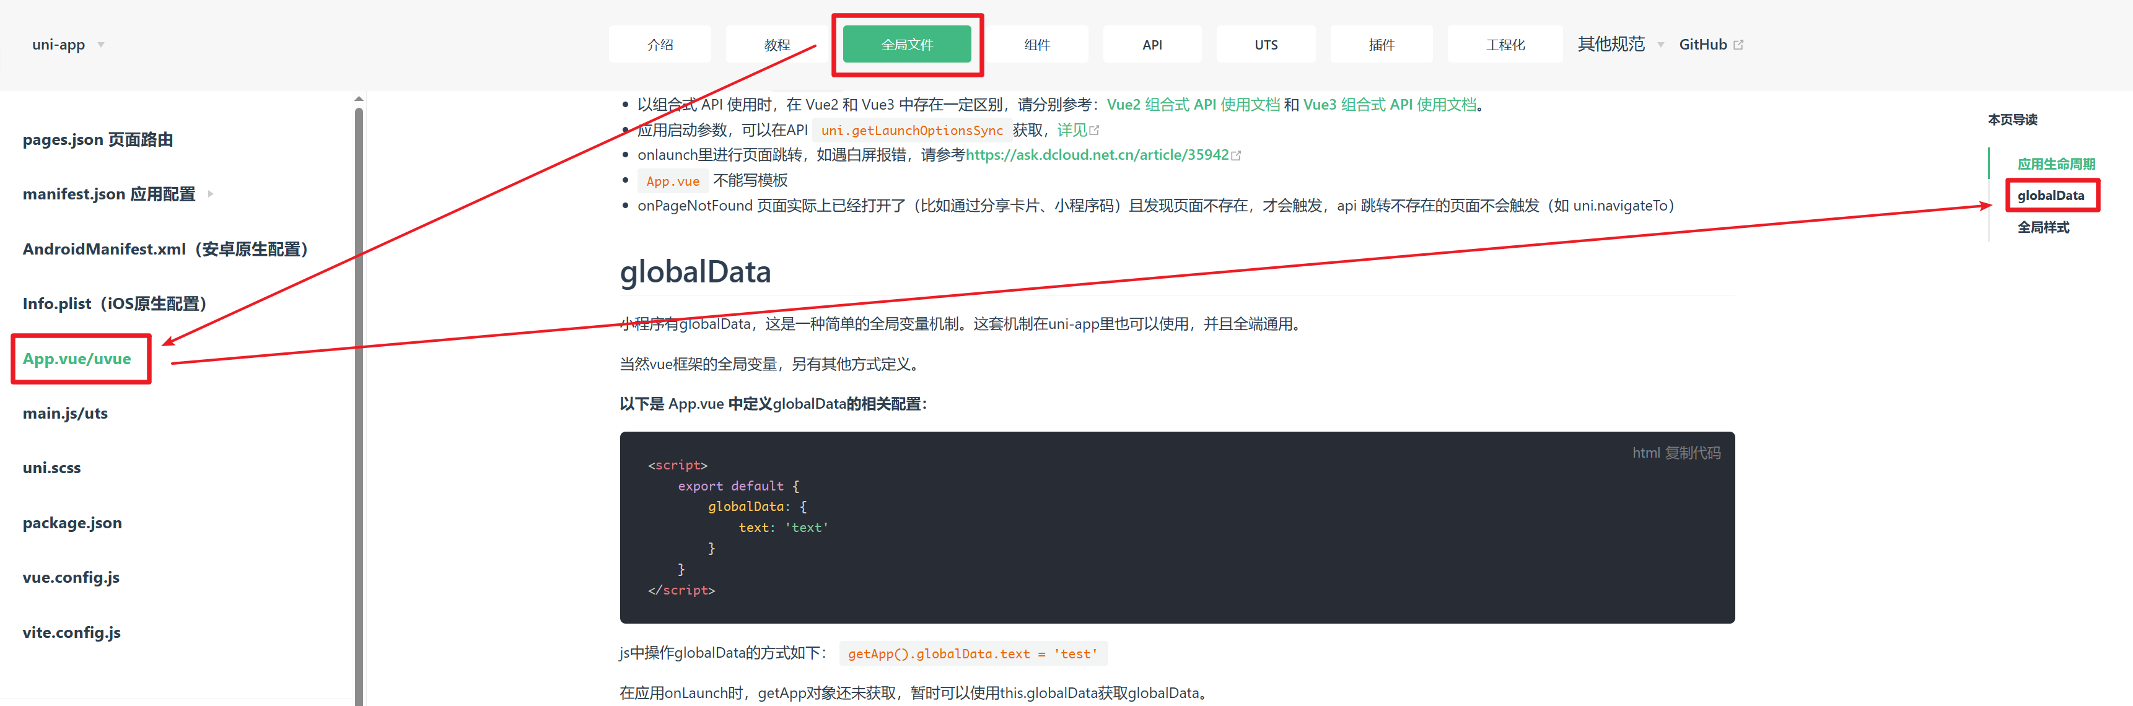Open the uni-app dropdown arrow

pos(101,45)
